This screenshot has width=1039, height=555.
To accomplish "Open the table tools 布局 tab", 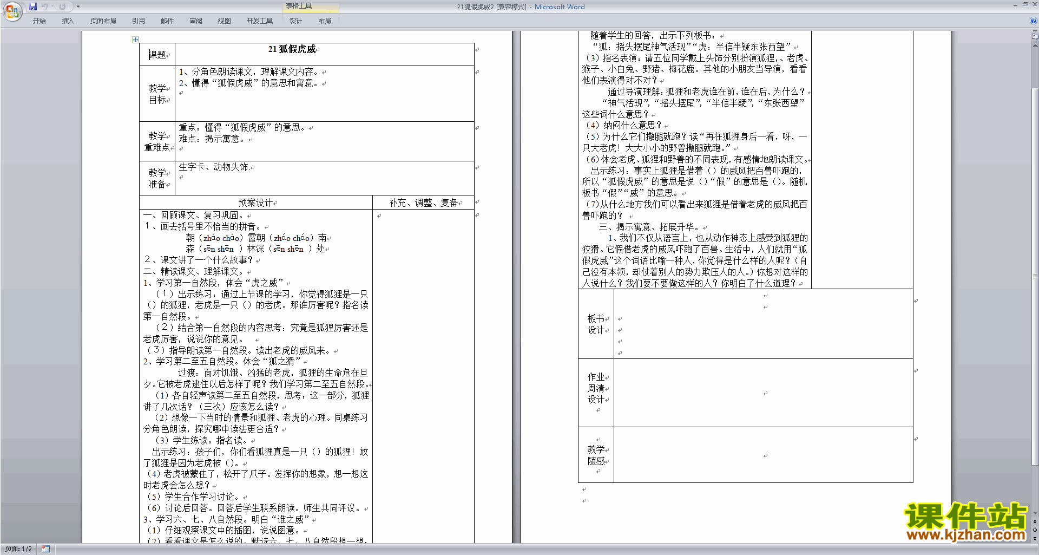I will [325, 21].
